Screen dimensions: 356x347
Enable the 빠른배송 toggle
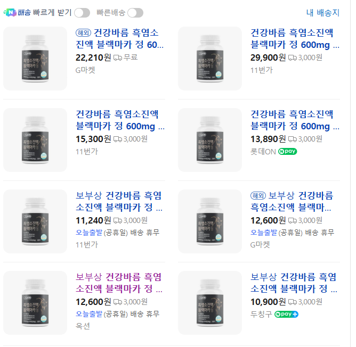[x=135, y=13]
